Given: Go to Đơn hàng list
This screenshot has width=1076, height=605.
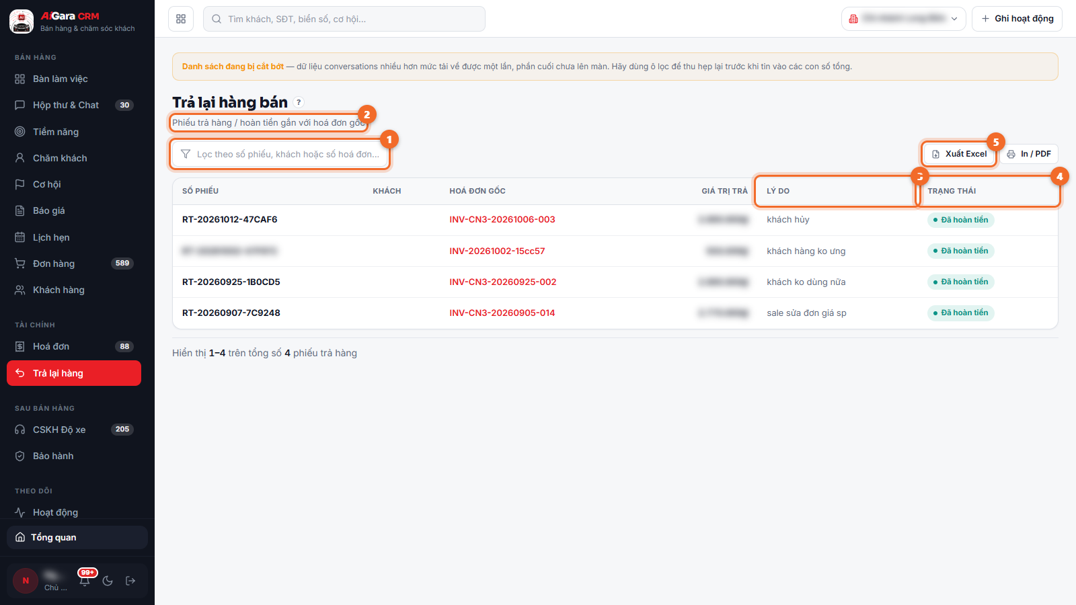Looking at the screenshot, I should (x=74, y=264).
